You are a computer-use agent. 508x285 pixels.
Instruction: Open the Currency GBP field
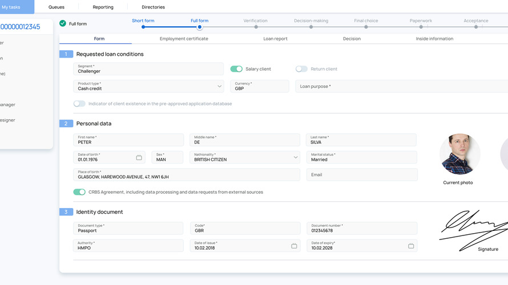[x=260, y=87]
